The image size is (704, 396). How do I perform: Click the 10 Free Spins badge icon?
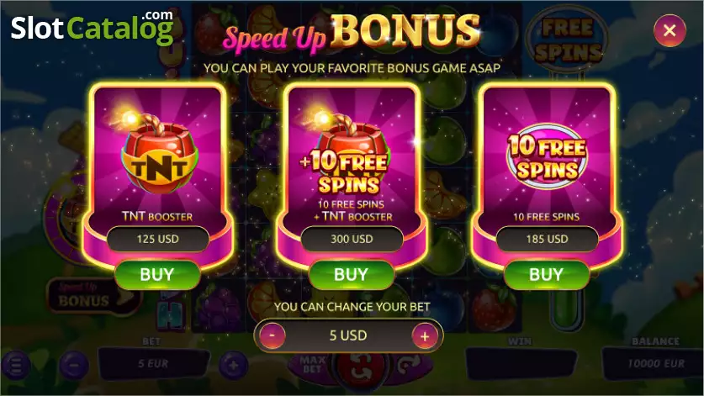[547, 157]
